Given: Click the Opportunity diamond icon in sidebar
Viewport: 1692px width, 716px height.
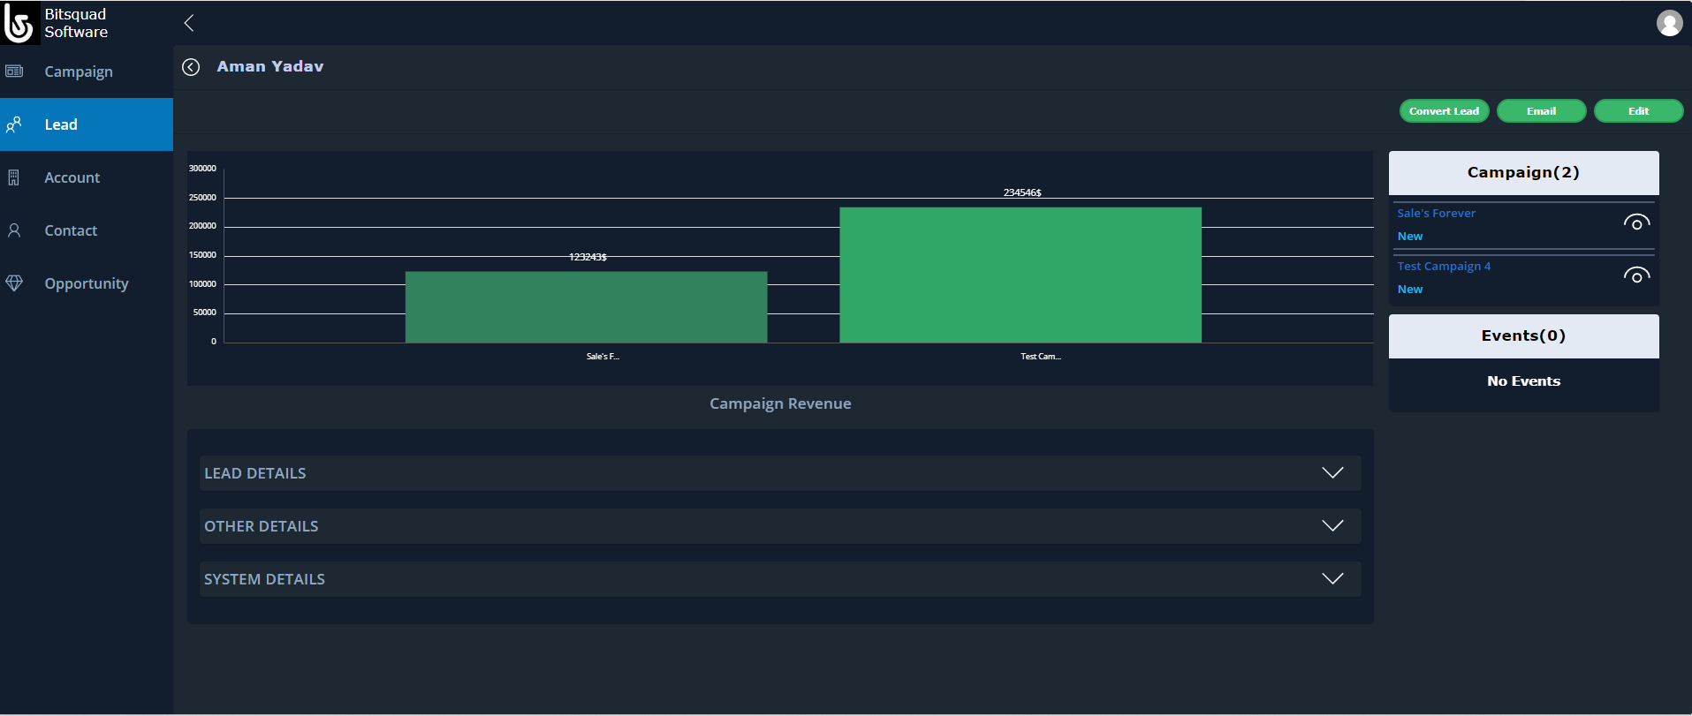Looking at the screenshot, I should tap(14, 283).
